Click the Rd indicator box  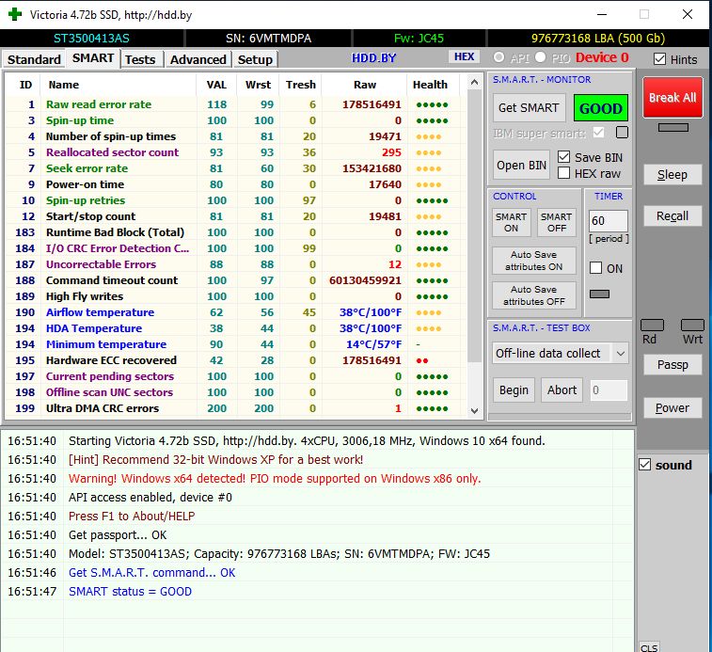(652, 325)
